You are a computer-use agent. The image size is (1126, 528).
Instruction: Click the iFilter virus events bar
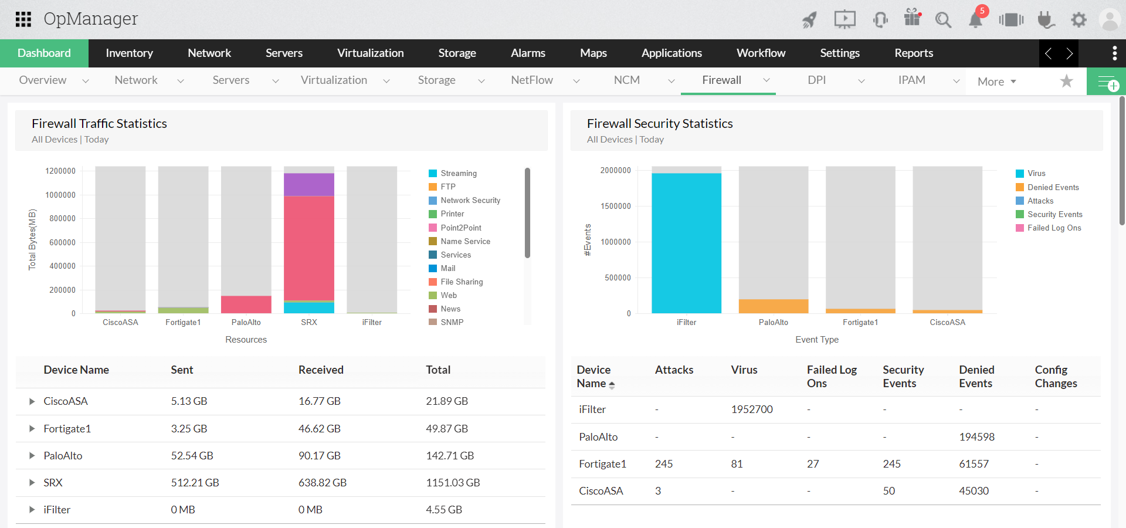point(687,243)
